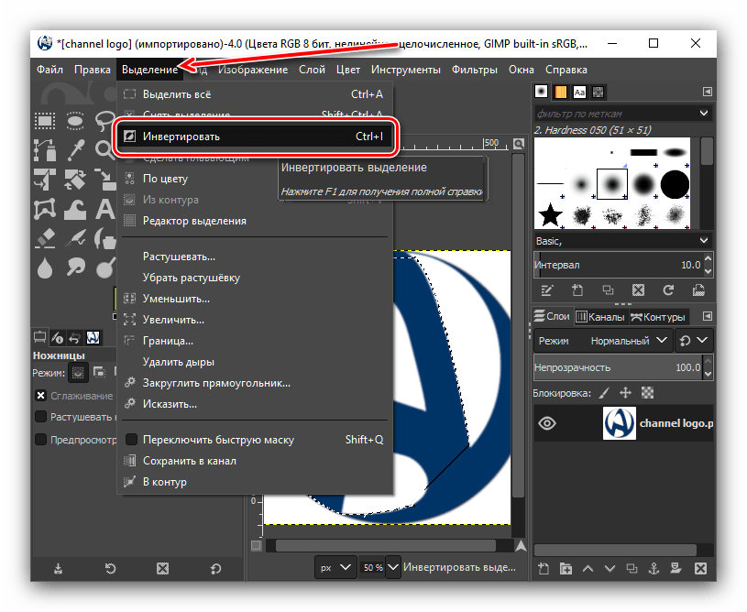Image resolution: width=747 pixels, height=612 pixels.
Task: Delete this layer icon
Action: 700,568
